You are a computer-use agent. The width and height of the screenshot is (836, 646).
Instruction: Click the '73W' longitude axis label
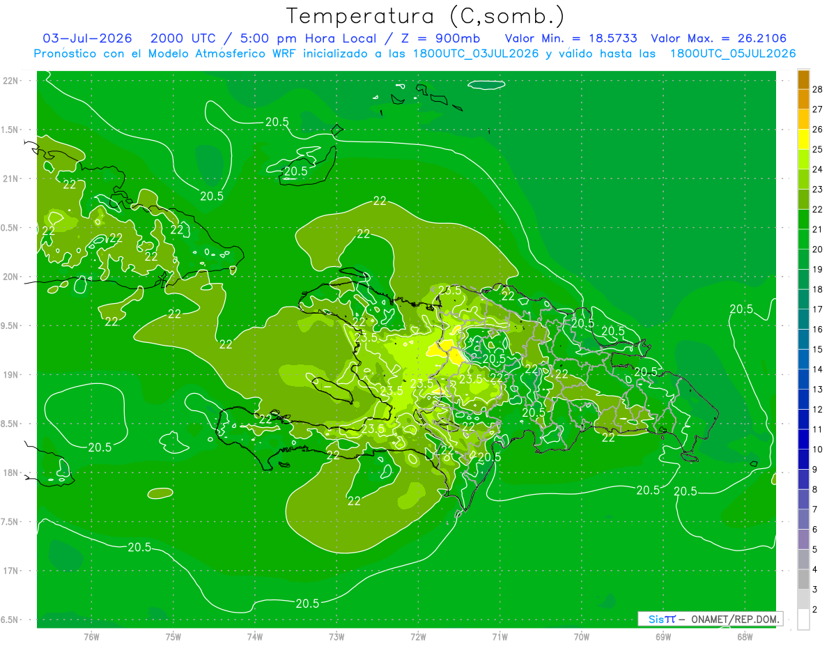pos(336,637)
